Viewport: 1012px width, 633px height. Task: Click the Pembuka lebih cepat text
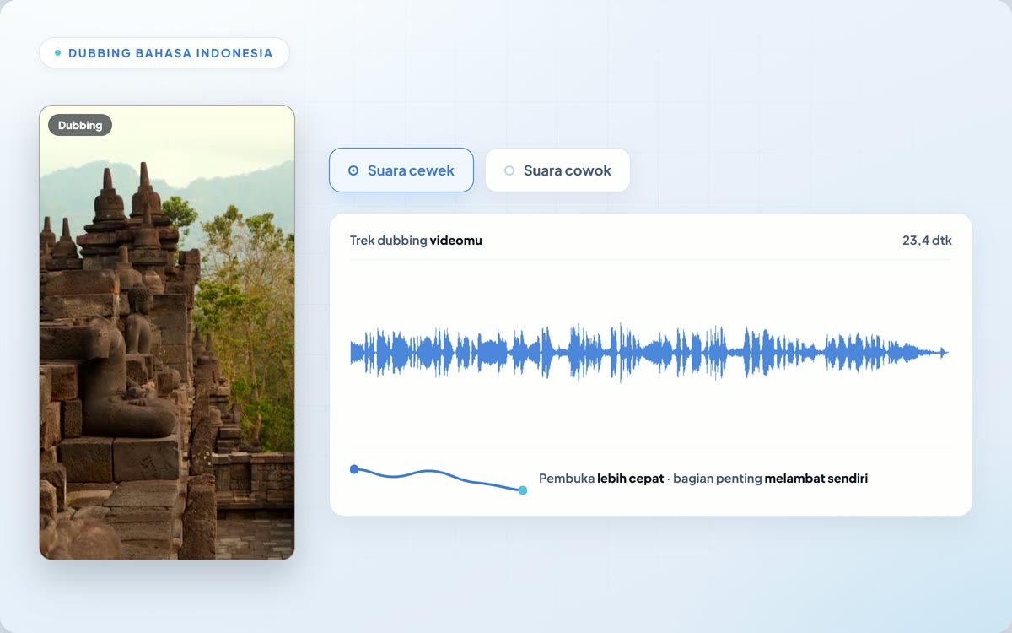pos(601,479)
